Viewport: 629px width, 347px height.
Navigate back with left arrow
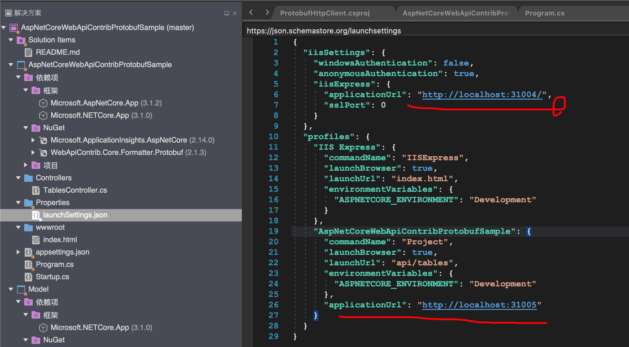pyautogui.click(x=251, y=12)
